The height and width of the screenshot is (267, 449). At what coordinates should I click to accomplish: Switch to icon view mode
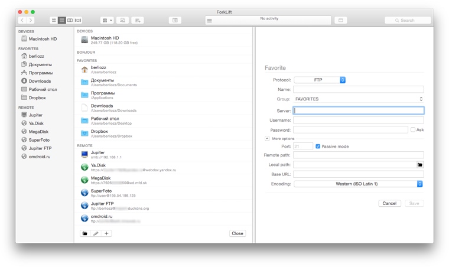pyautogui.click(x=54, y=20)
